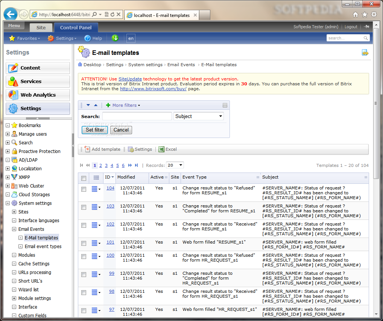Expand the Sites tree node

[x=14, y=212]
